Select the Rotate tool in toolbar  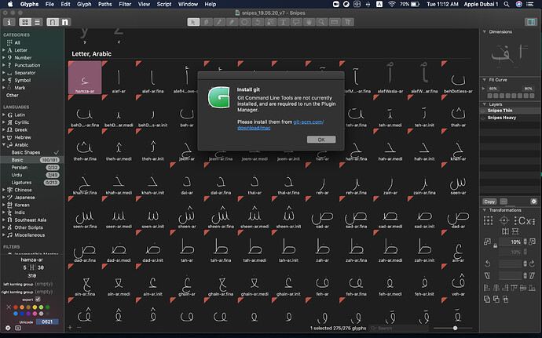click(257, 22)
